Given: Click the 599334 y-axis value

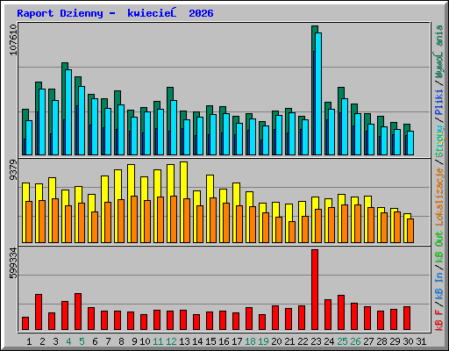Looking at the screenshot, I should (x=13, y=263).
